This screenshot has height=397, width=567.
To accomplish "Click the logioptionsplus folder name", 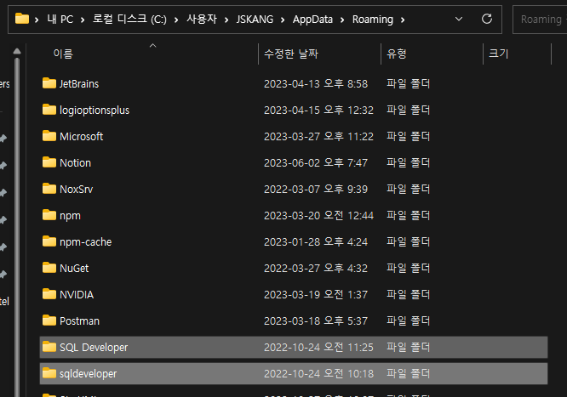I will tap(94, 111).
